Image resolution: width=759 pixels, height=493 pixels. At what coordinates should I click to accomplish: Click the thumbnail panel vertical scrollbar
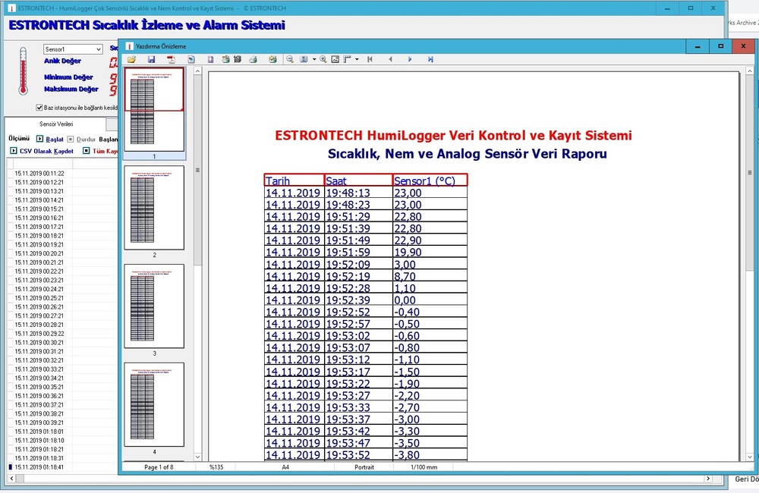coord(198,228)
